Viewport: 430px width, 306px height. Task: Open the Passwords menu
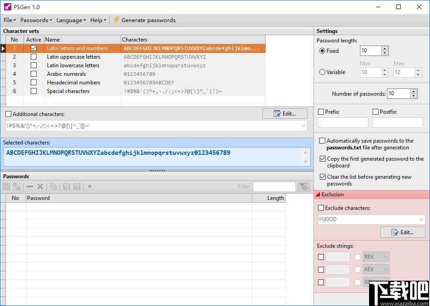point(36,20)
